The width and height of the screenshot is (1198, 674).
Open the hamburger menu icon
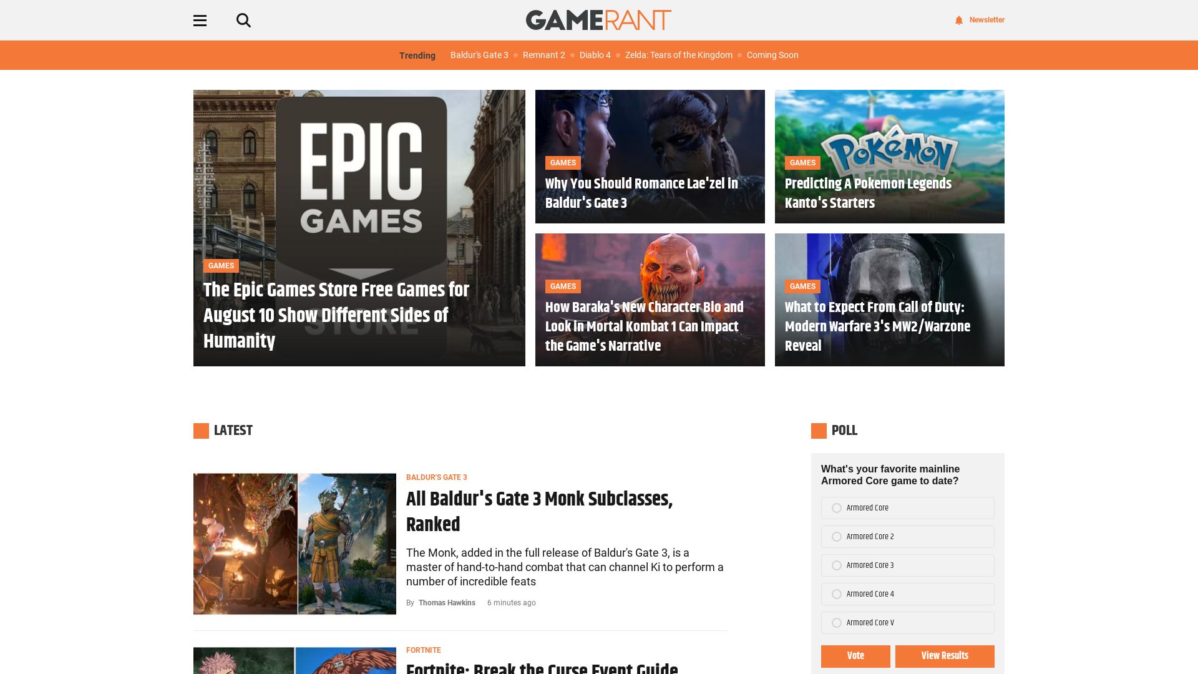200,21
